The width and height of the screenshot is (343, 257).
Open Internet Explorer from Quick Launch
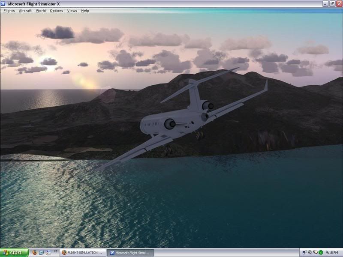click(x=42, y=253)
